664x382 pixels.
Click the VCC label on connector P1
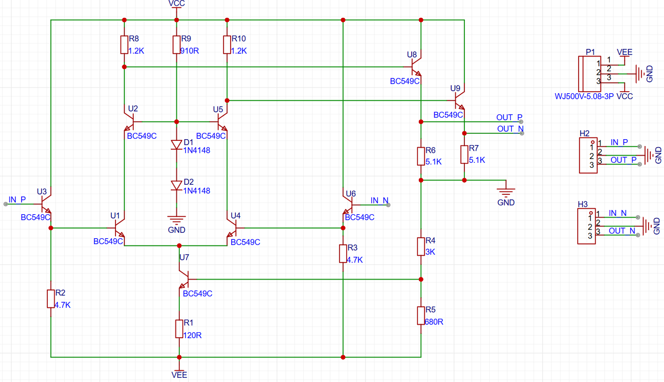(625, 97)
